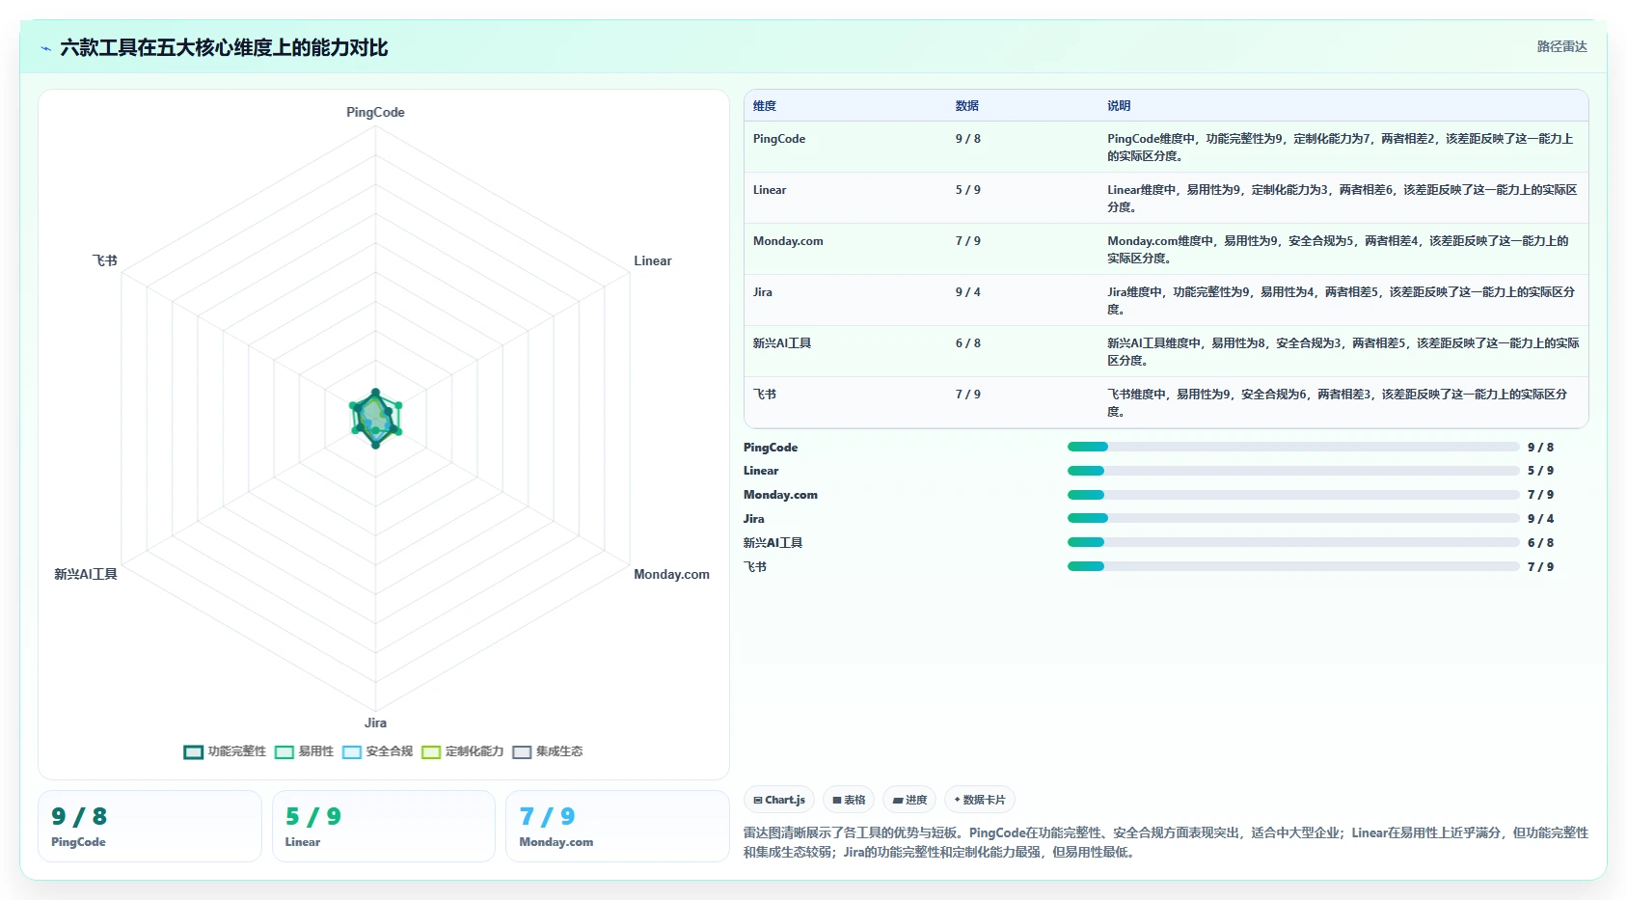Click the 进度 tag chip
This screenshot has height=900, width=1627.
click(x=909, y=800)
